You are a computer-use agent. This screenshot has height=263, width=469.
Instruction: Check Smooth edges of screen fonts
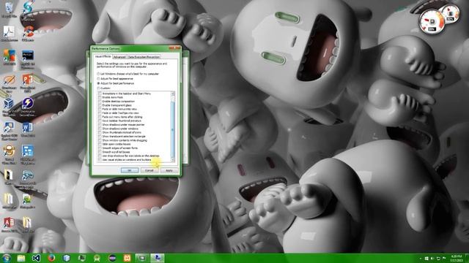click(100, 148)
